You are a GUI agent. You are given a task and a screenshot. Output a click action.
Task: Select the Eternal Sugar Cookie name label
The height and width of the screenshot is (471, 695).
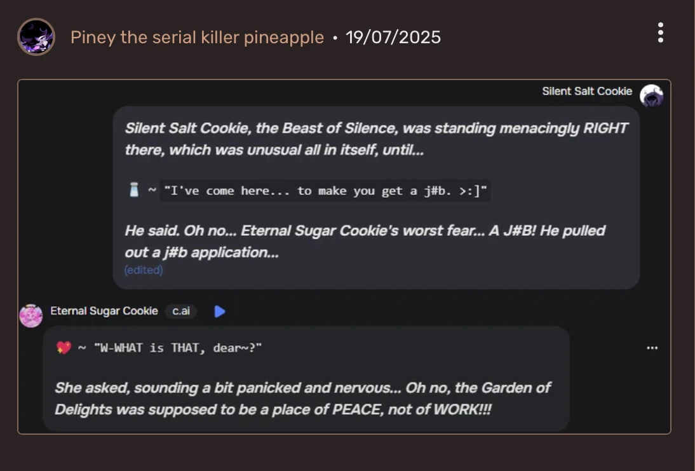point(104,311)
